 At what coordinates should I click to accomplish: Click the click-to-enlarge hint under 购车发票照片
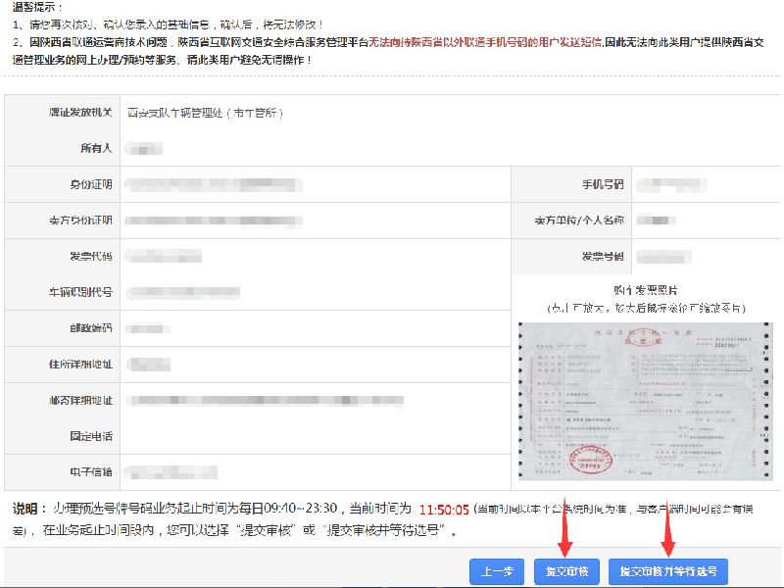[646, 308]
